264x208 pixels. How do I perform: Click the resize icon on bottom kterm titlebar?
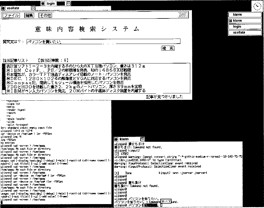143,139
